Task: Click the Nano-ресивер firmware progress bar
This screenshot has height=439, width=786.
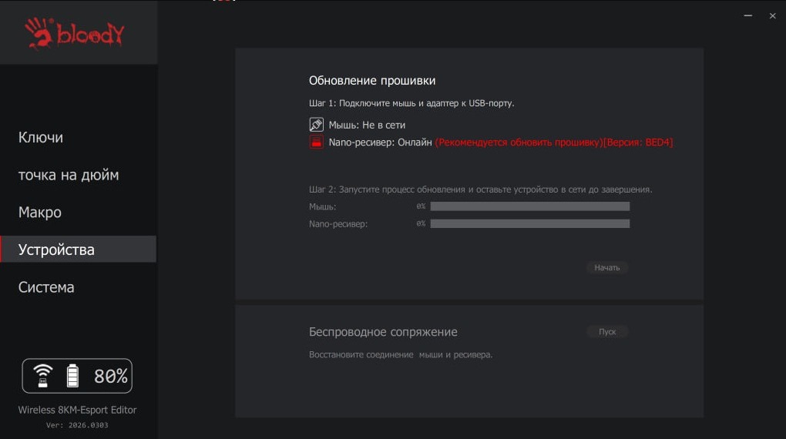Action: coord(530,223)
